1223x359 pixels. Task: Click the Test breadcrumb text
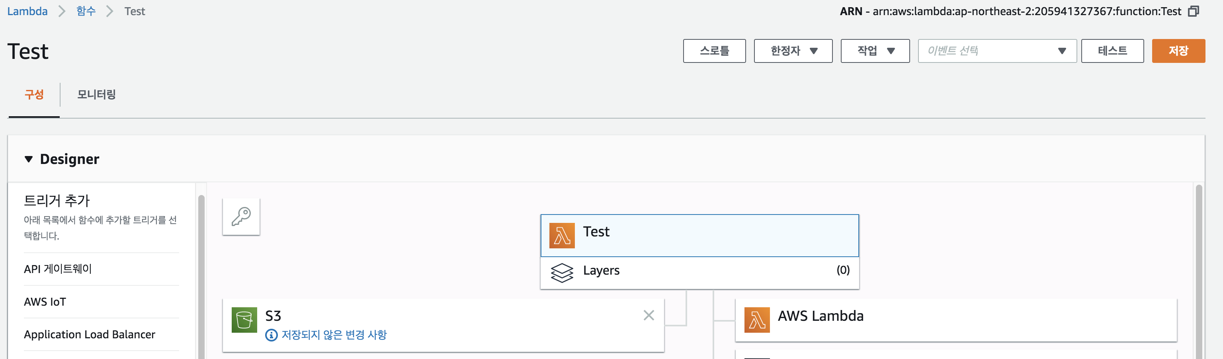click(x=135, y=12)
